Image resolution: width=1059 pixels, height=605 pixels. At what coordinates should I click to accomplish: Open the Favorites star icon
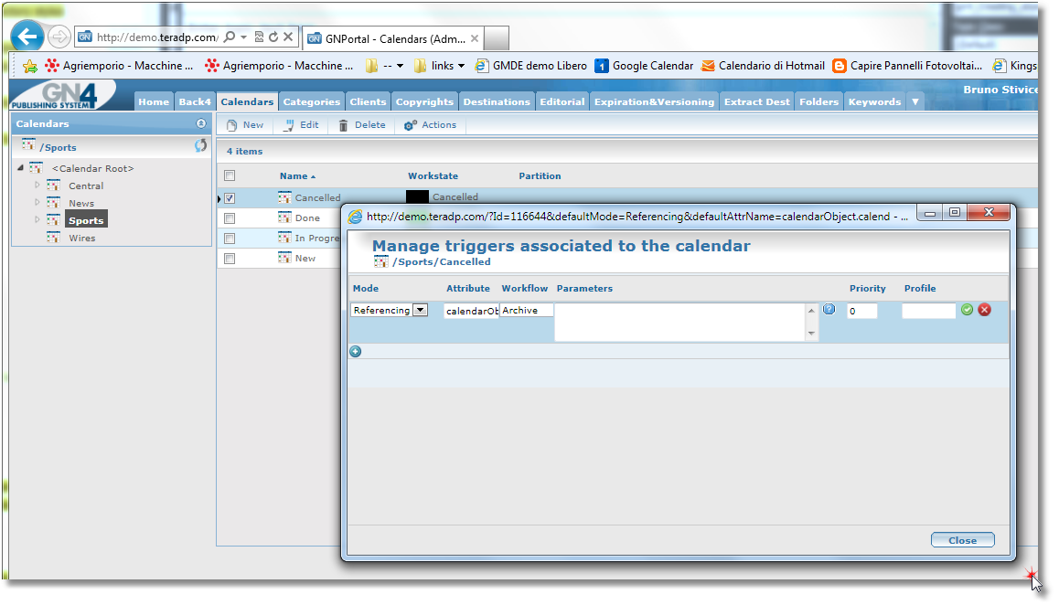29,66
